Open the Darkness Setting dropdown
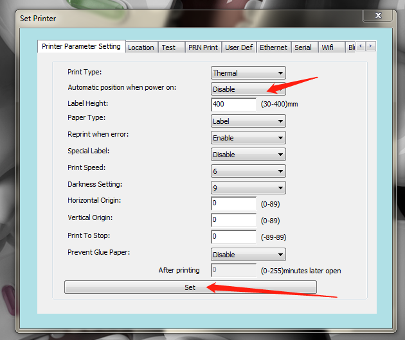Viewport: 405px width, 340px height. point(248,188)
